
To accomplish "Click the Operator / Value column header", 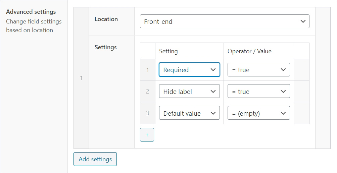I will coord(249,51).
